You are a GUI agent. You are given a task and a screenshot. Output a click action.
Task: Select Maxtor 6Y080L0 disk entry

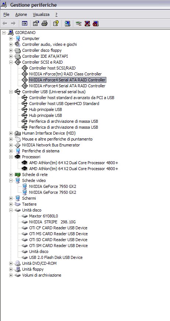click(x=43, y=216)
